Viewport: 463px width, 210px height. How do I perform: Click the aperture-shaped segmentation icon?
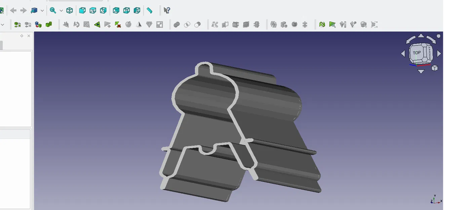[274, 25]
